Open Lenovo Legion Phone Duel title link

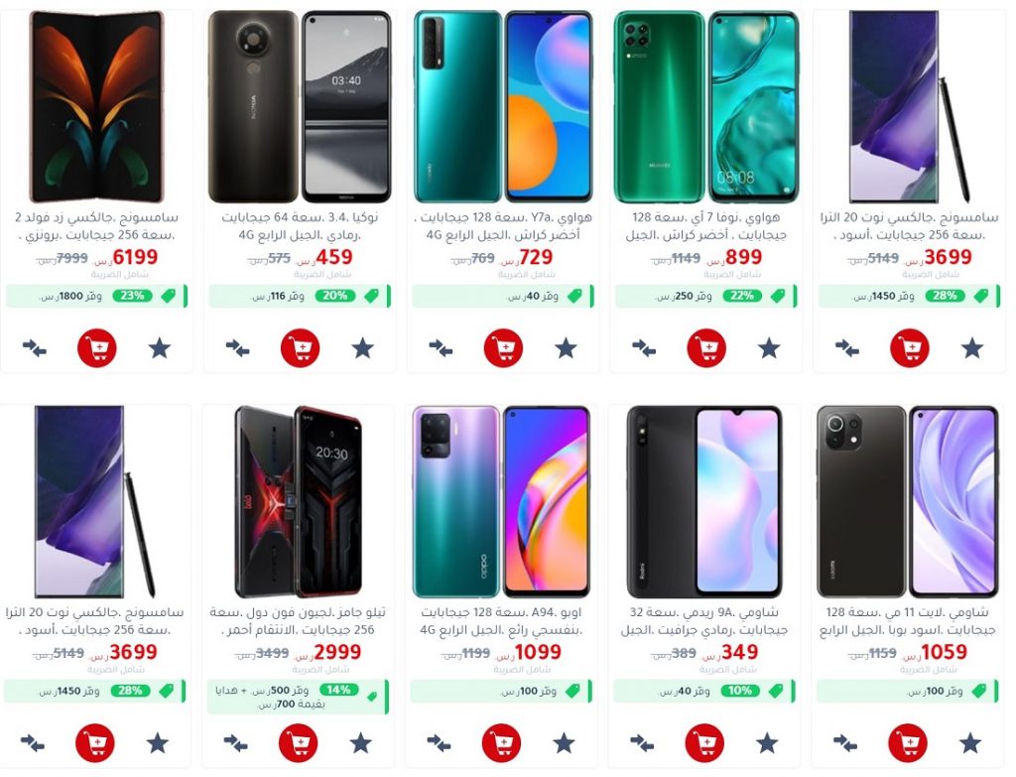pyautogui.click(x=298, y=621)
